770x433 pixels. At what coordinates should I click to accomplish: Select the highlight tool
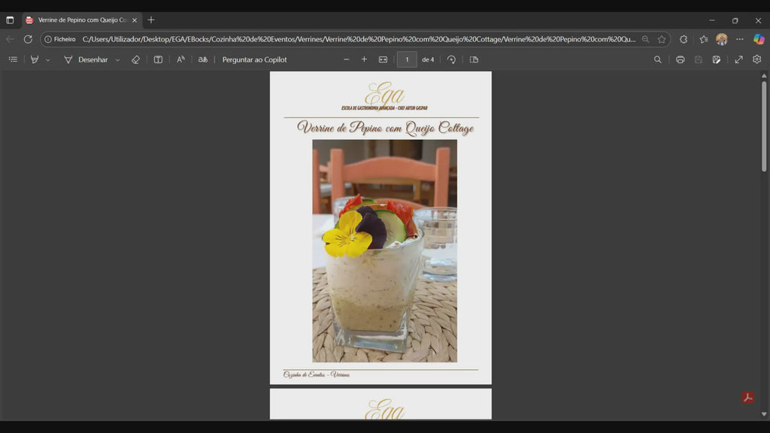pyautogui.click(x=35, y=59)
